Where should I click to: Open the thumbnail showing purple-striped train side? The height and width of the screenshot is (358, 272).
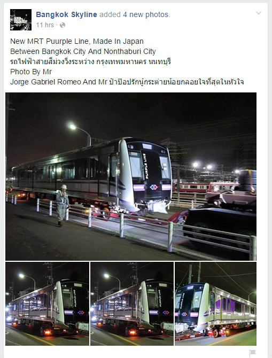(215, 303)
